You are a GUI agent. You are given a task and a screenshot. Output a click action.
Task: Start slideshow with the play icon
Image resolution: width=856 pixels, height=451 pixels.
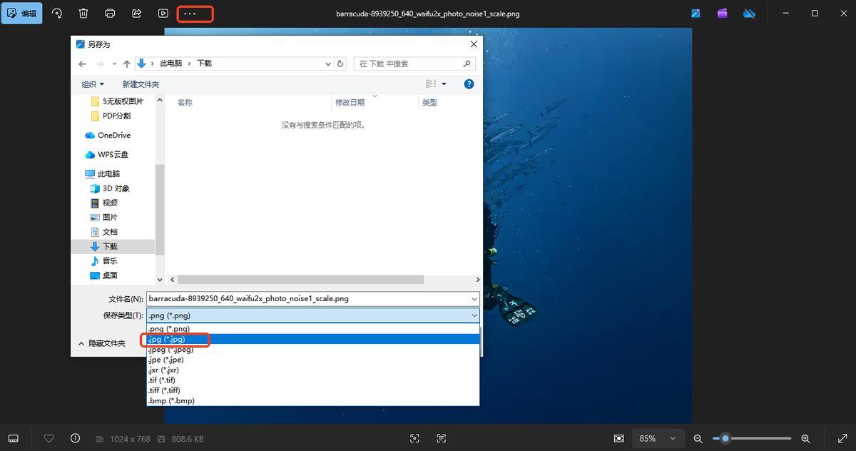163,14
